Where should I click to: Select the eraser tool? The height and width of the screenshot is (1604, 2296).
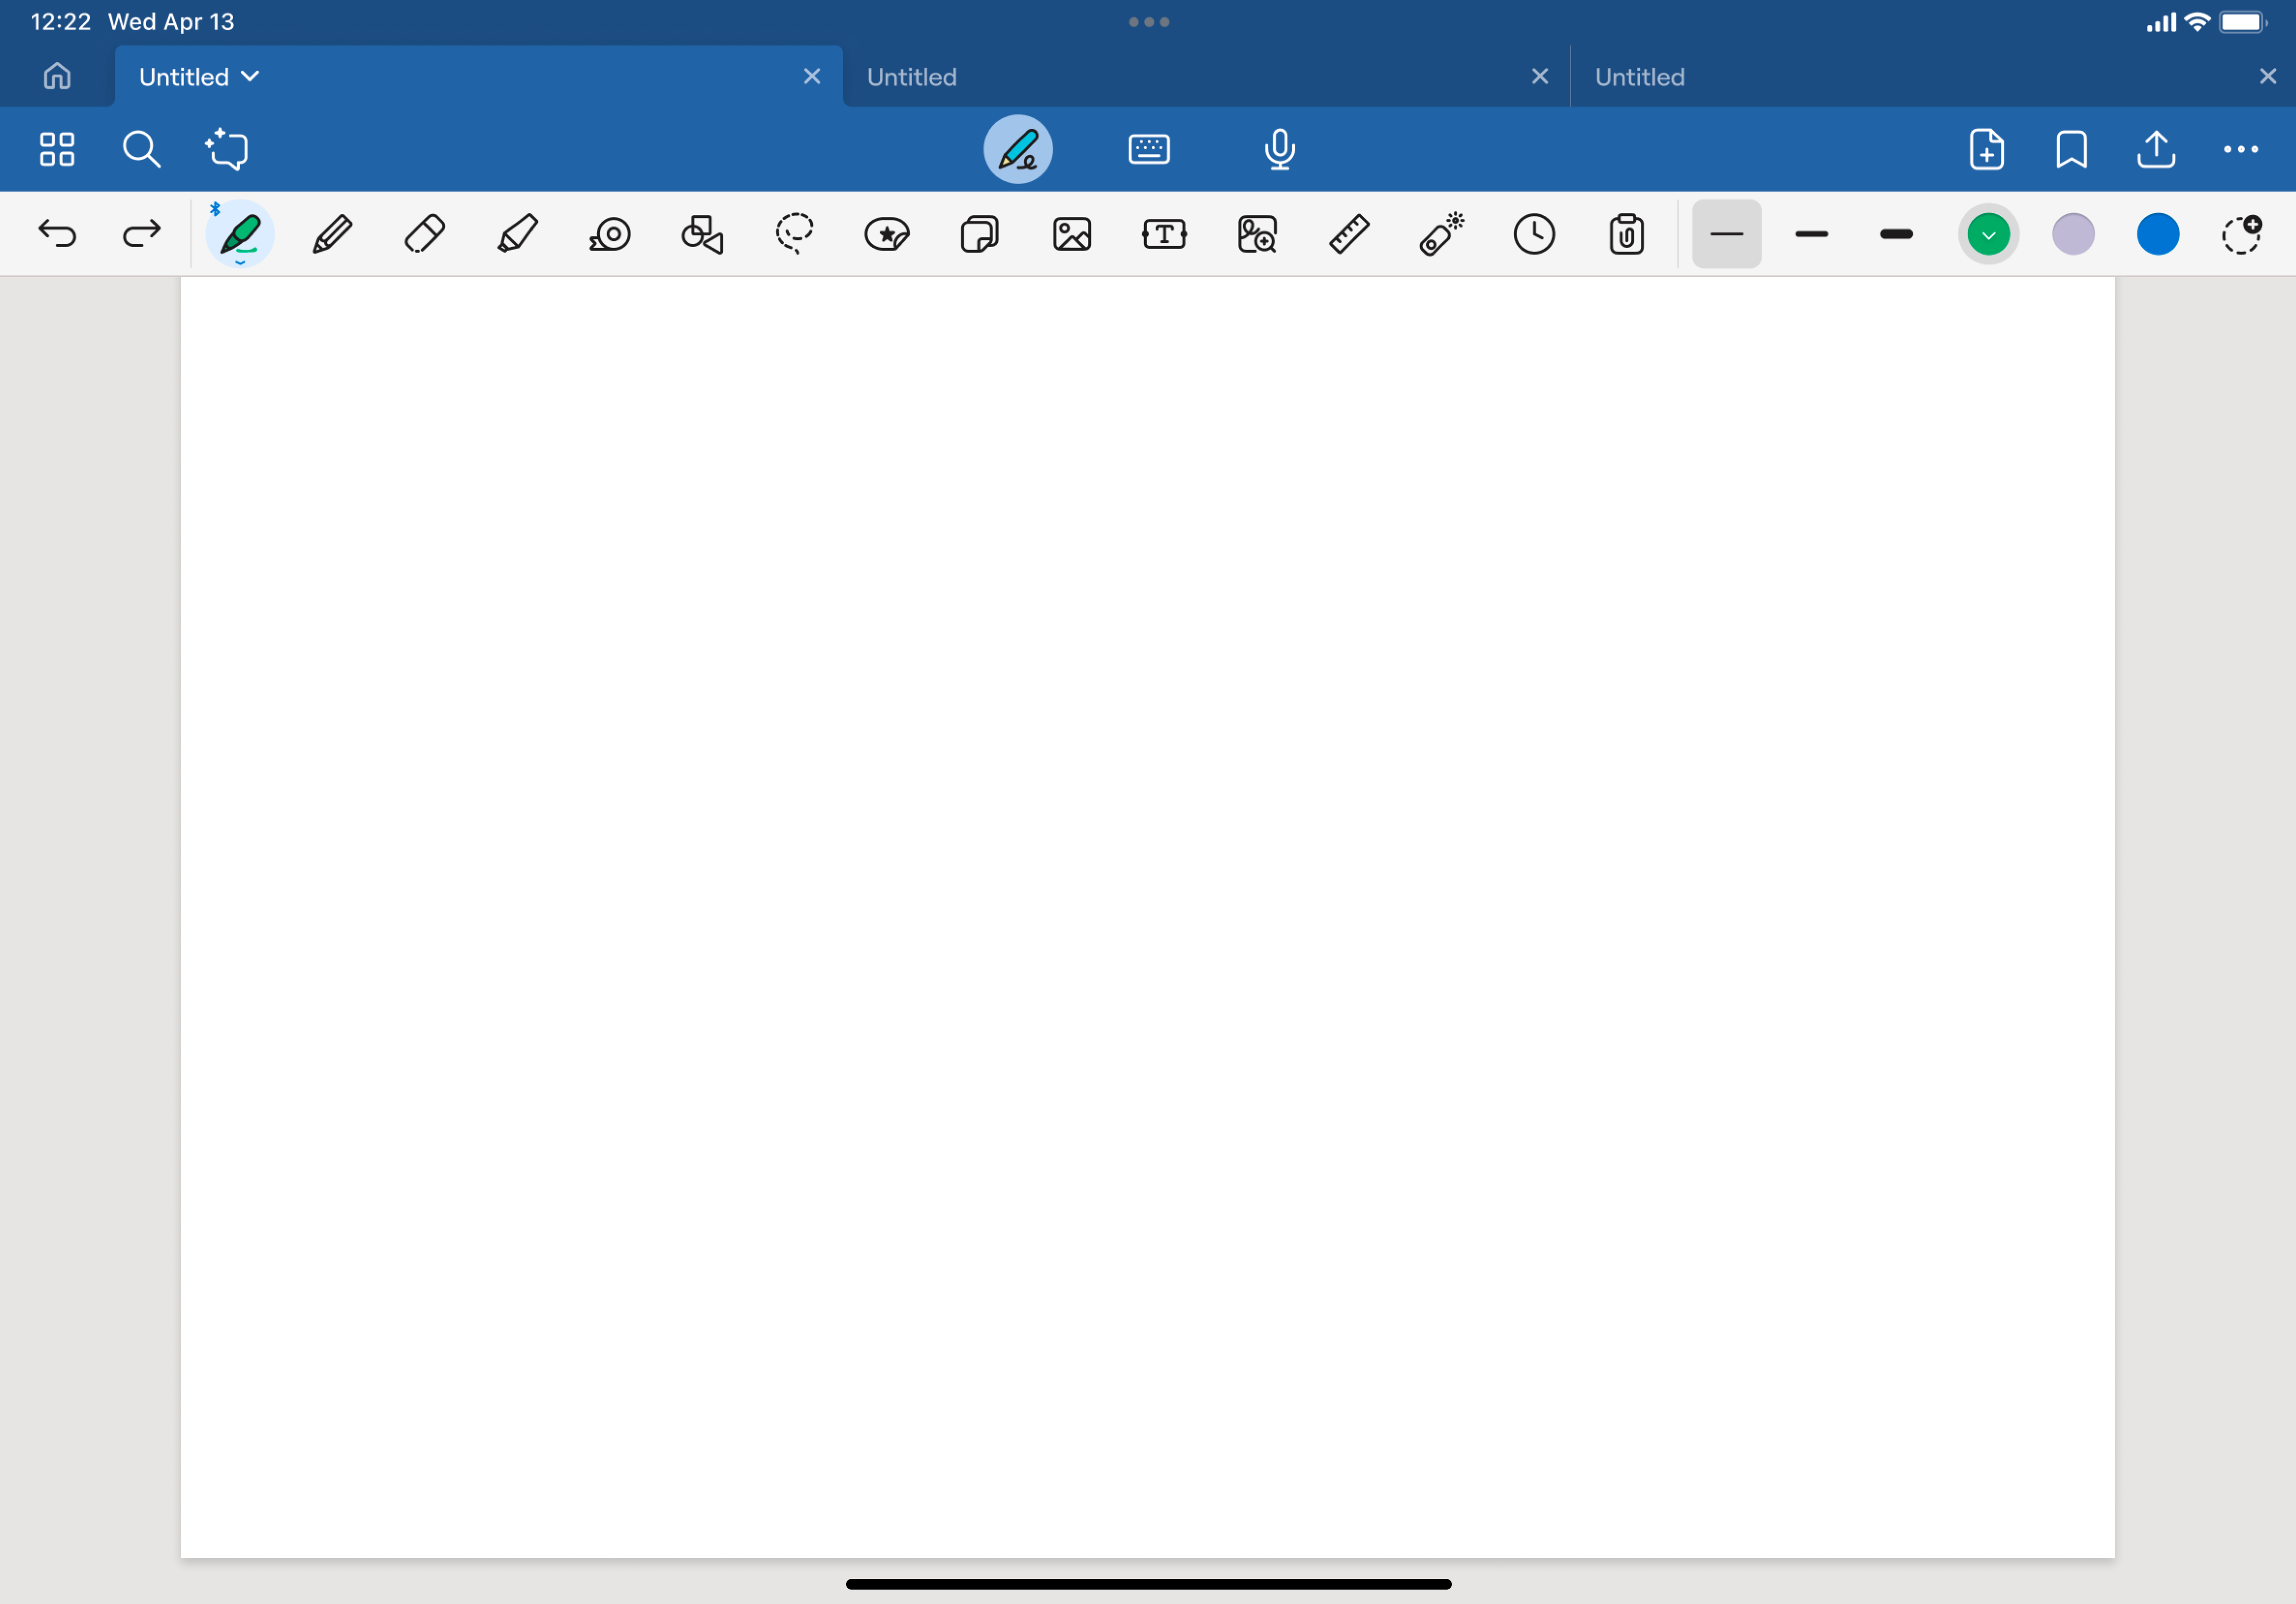pos(425,234)
